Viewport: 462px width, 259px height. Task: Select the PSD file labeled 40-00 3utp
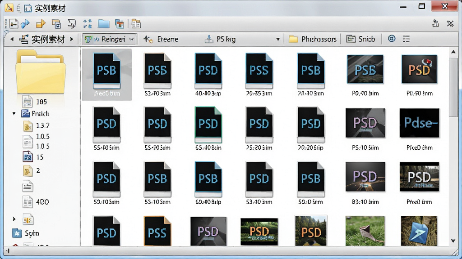[x=208, y=75]
